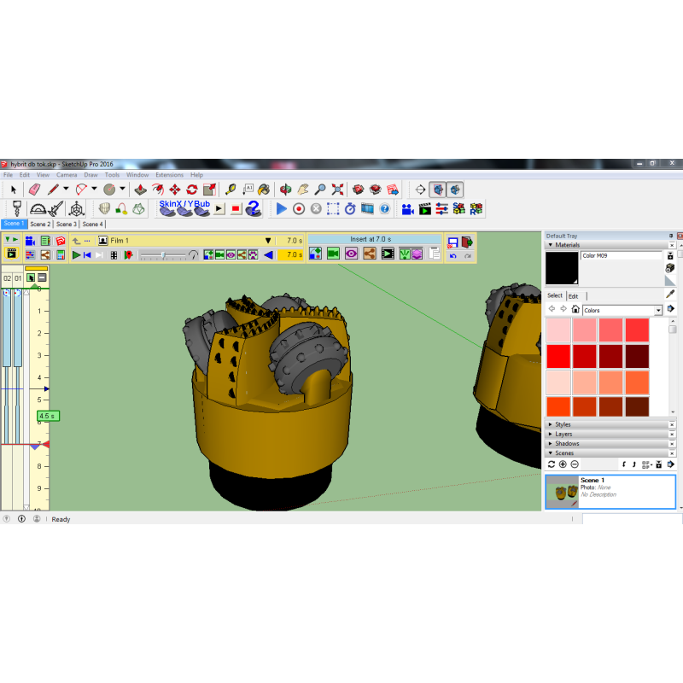Expand the Shadows panel
This screenshot has height=683, width=683.
(566, 444)
